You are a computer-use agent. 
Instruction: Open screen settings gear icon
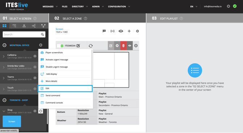(x=137, y=31)
